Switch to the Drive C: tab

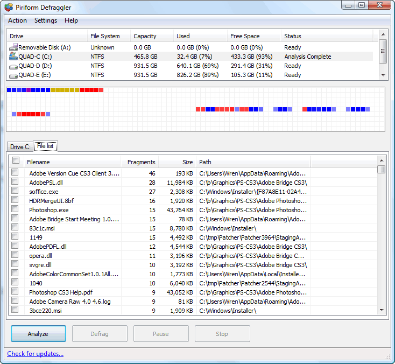pyautogui.click(x=20, y=146)
